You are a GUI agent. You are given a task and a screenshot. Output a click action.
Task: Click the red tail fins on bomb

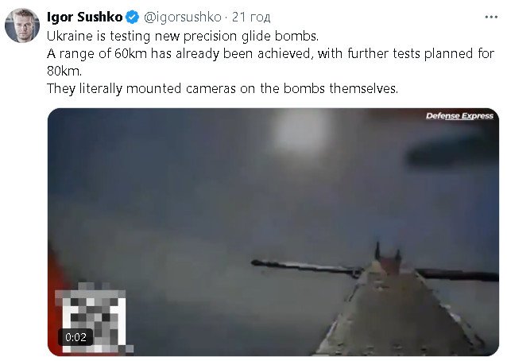point(388,258)
